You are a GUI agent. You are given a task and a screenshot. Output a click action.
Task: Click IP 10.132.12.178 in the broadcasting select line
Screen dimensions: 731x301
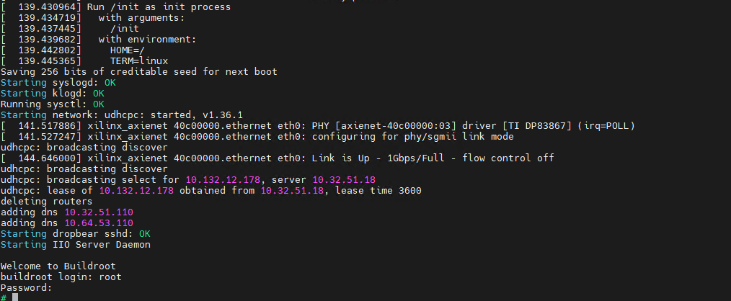click(215, 179)
